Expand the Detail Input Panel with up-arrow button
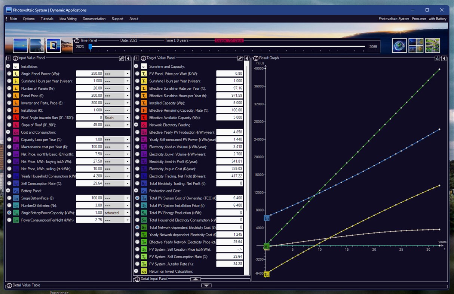The image size is (454, 294). [x=196, y=279]
